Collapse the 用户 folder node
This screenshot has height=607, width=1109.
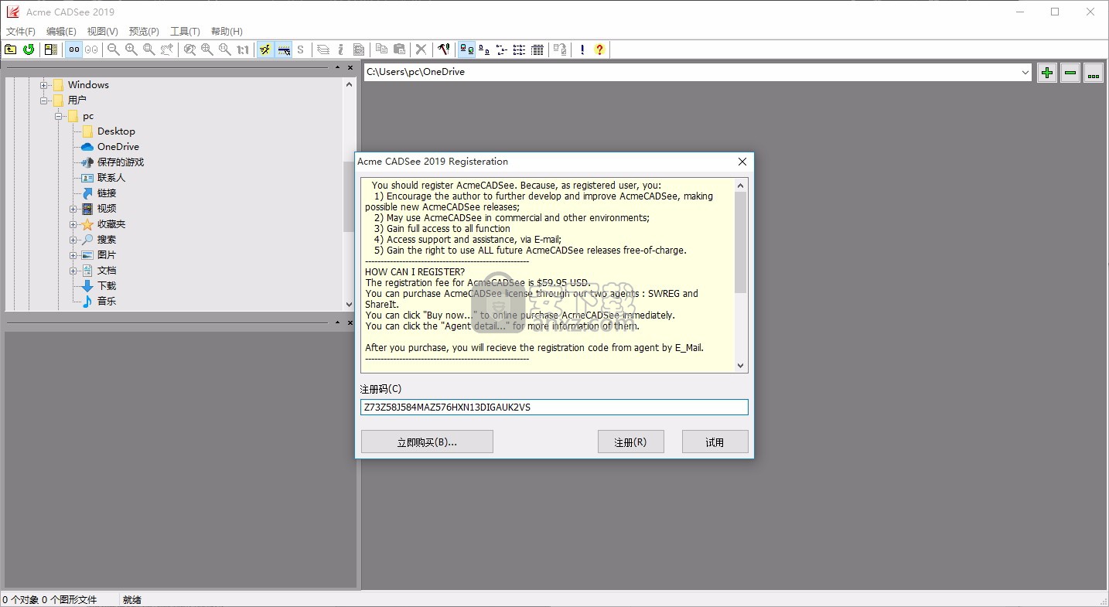coord(44,101)
